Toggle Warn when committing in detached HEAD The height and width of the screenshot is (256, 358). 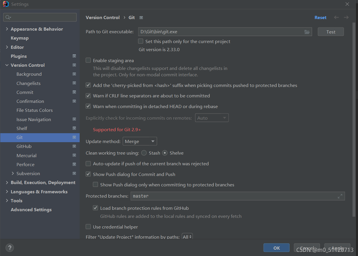(88, 106)
